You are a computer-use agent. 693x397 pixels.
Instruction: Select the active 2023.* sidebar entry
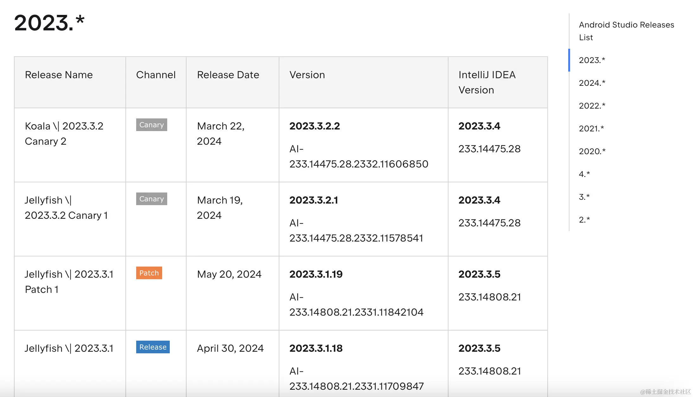click(x=592, y=60)
